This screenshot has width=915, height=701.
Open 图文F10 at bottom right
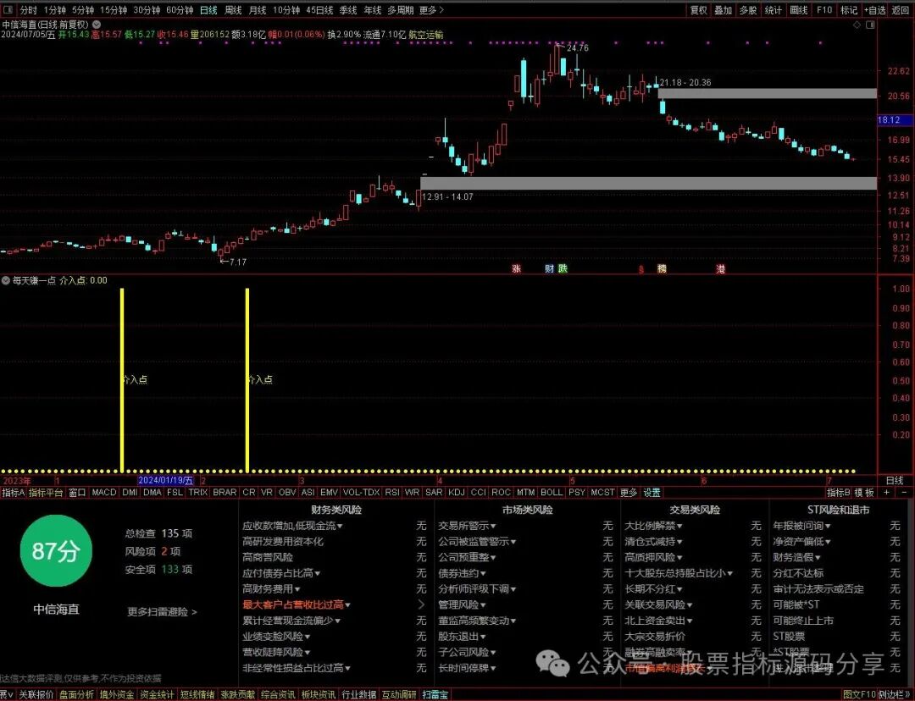(x=860, y=694)
